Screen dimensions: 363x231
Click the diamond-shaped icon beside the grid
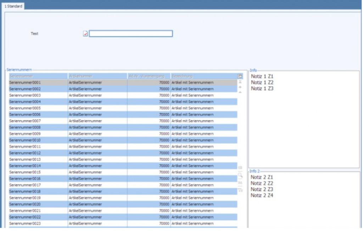pyautogui.click(x=240, y=87)
